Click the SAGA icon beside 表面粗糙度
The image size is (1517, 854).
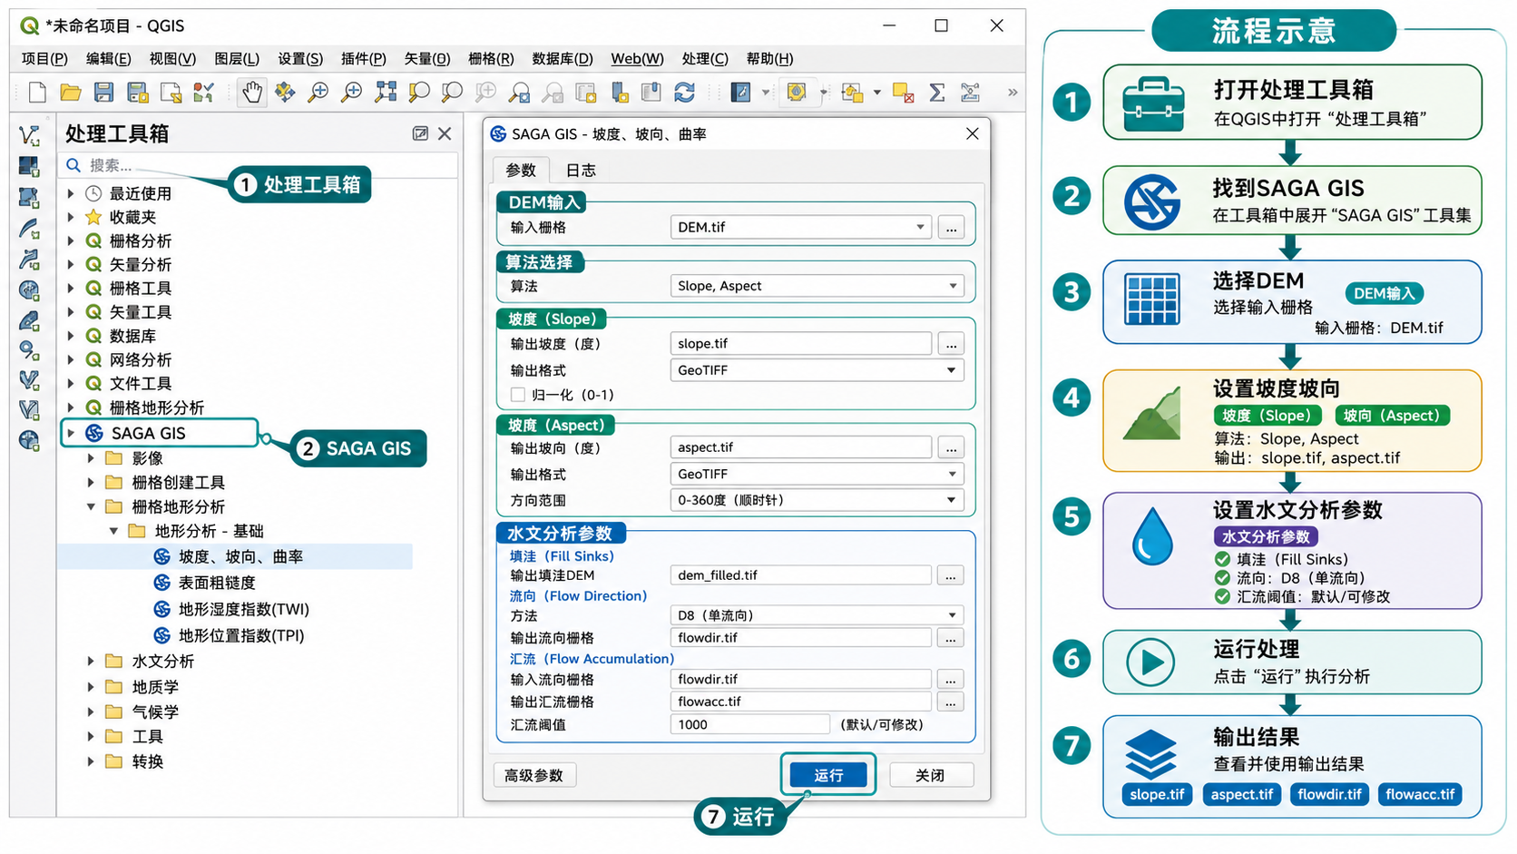(162, 583)
